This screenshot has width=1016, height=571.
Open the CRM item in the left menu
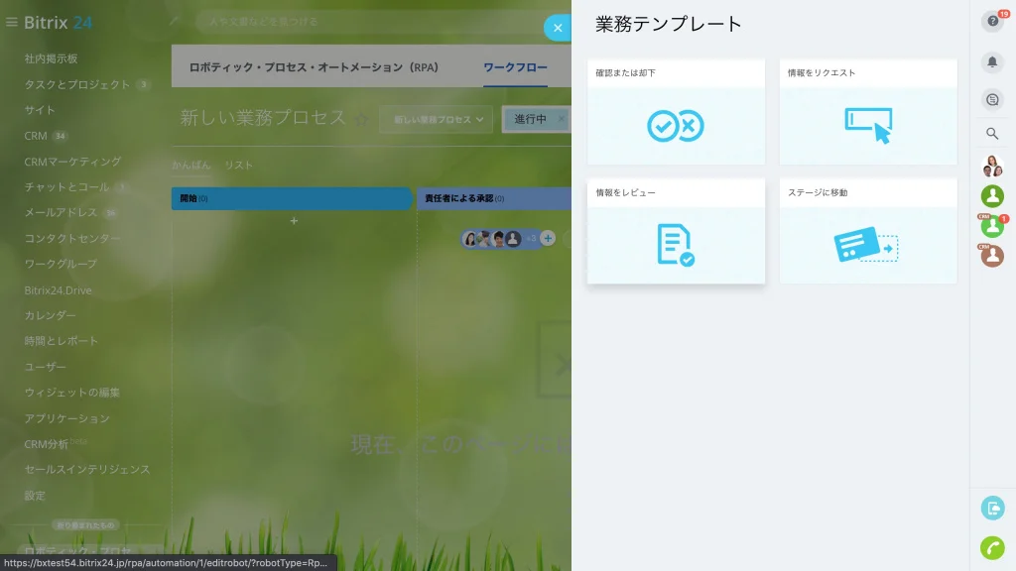pos(36,135)
